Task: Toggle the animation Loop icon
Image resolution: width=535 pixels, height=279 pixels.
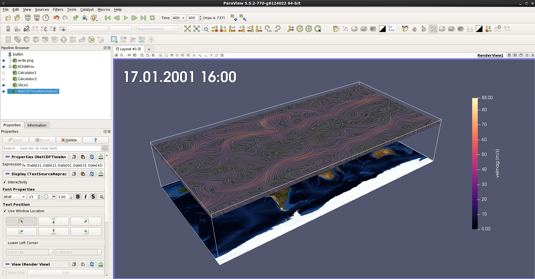Action: coord(152,18)
